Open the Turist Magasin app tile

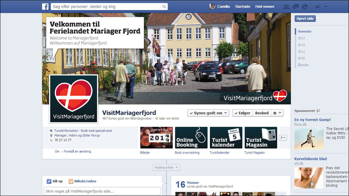point(261,137)
